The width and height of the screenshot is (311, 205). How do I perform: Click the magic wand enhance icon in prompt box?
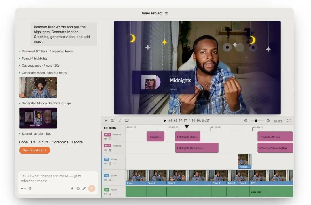pyautogui.click(x=84, y=189)
